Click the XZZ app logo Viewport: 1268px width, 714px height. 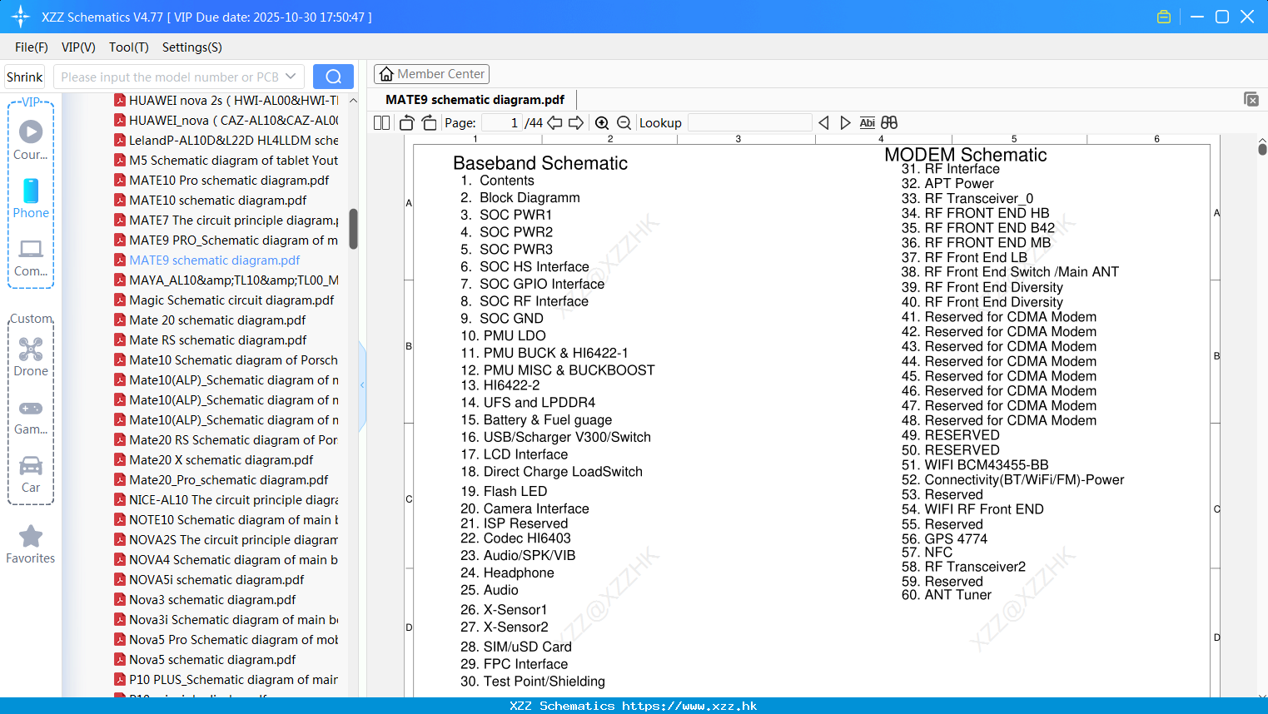[21, 17]
